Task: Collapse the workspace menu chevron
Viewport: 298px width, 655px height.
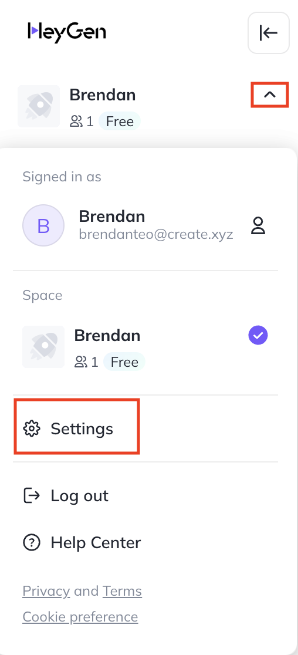Action: (x=270, y=95)
